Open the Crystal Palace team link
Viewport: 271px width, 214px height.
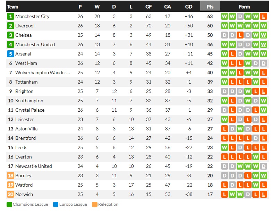coord(30,110)
